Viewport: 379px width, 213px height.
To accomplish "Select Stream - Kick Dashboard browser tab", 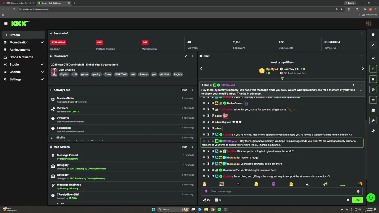I will 54,3.
